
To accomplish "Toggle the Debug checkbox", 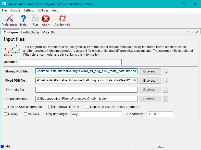I will click(x=6, y=114).
